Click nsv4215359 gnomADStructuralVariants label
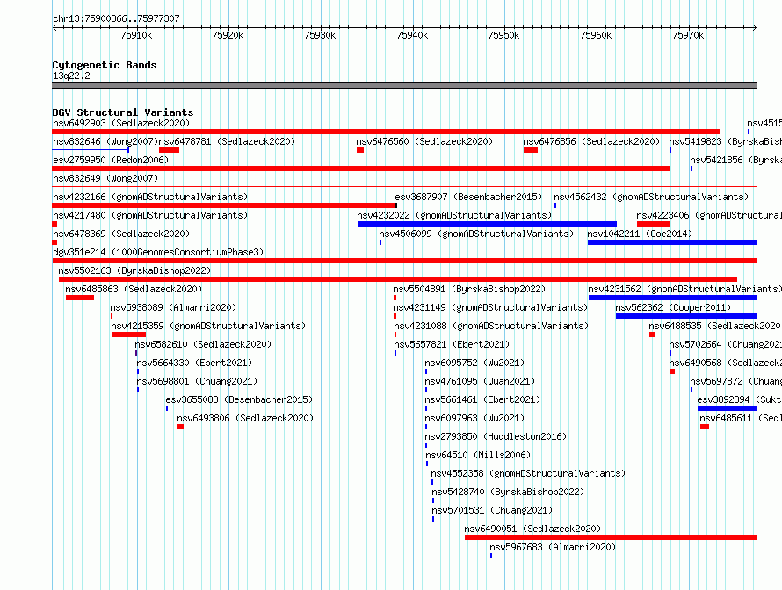782x590 pixels. [208, 326]
